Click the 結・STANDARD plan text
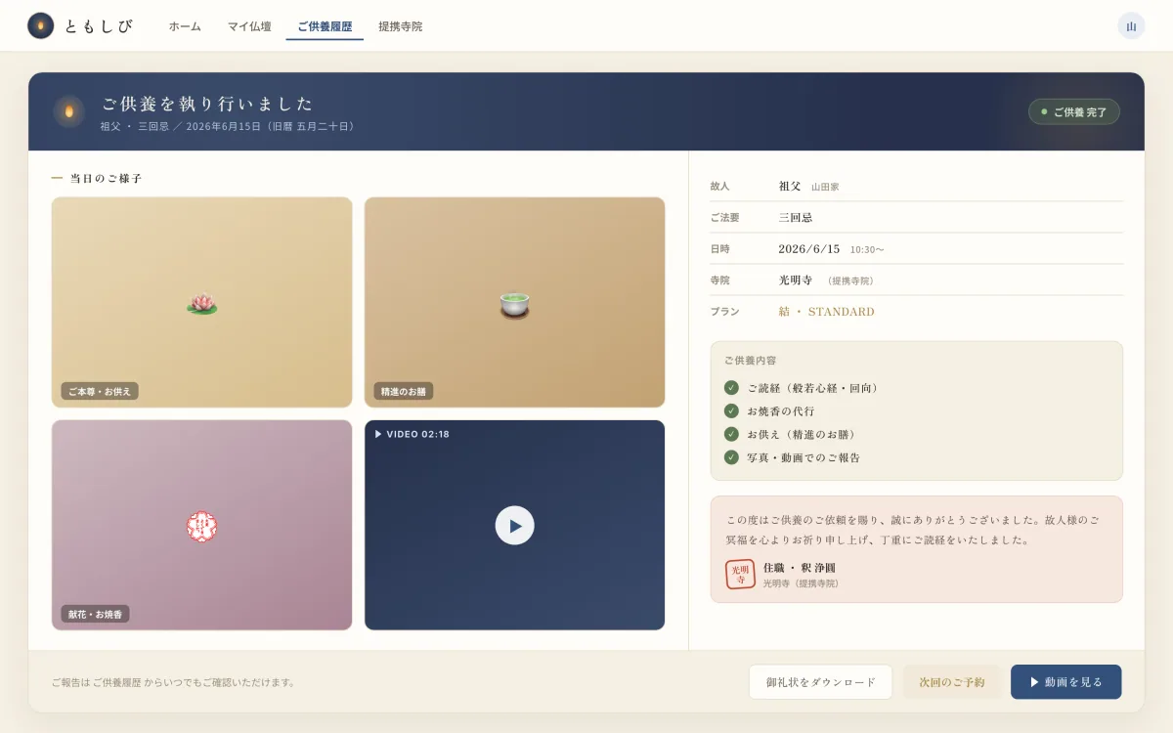Image resolution: width=1173 pixels, height=733 pixels. coord(827,311)
